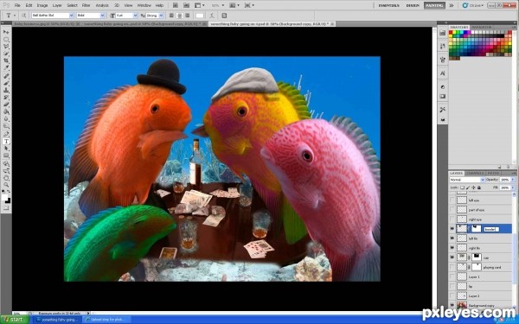The image size is (519, 324).
Task: Switch to the Paths panel tab
Action: pyautogui.click(x=493, y=174)
